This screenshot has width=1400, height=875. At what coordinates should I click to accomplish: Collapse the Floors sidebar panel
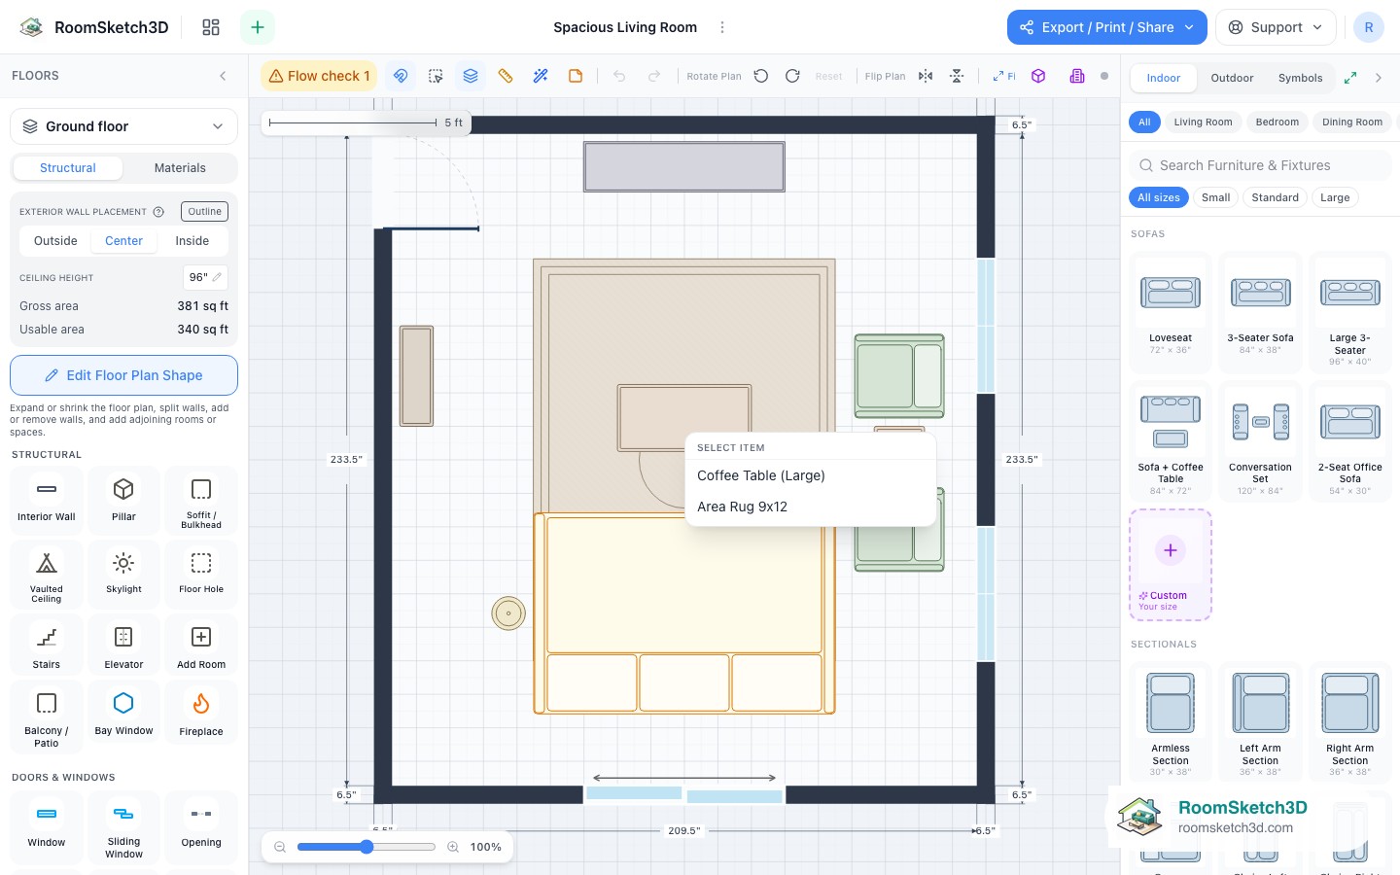pyautogui.click(x=223, y=76)
